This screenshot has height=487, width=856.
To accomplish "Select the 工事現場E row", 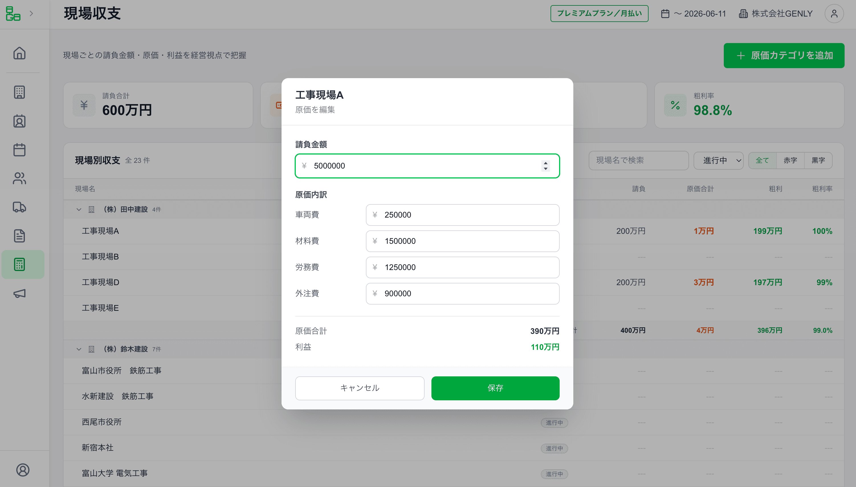I will (x=454, y=308).
